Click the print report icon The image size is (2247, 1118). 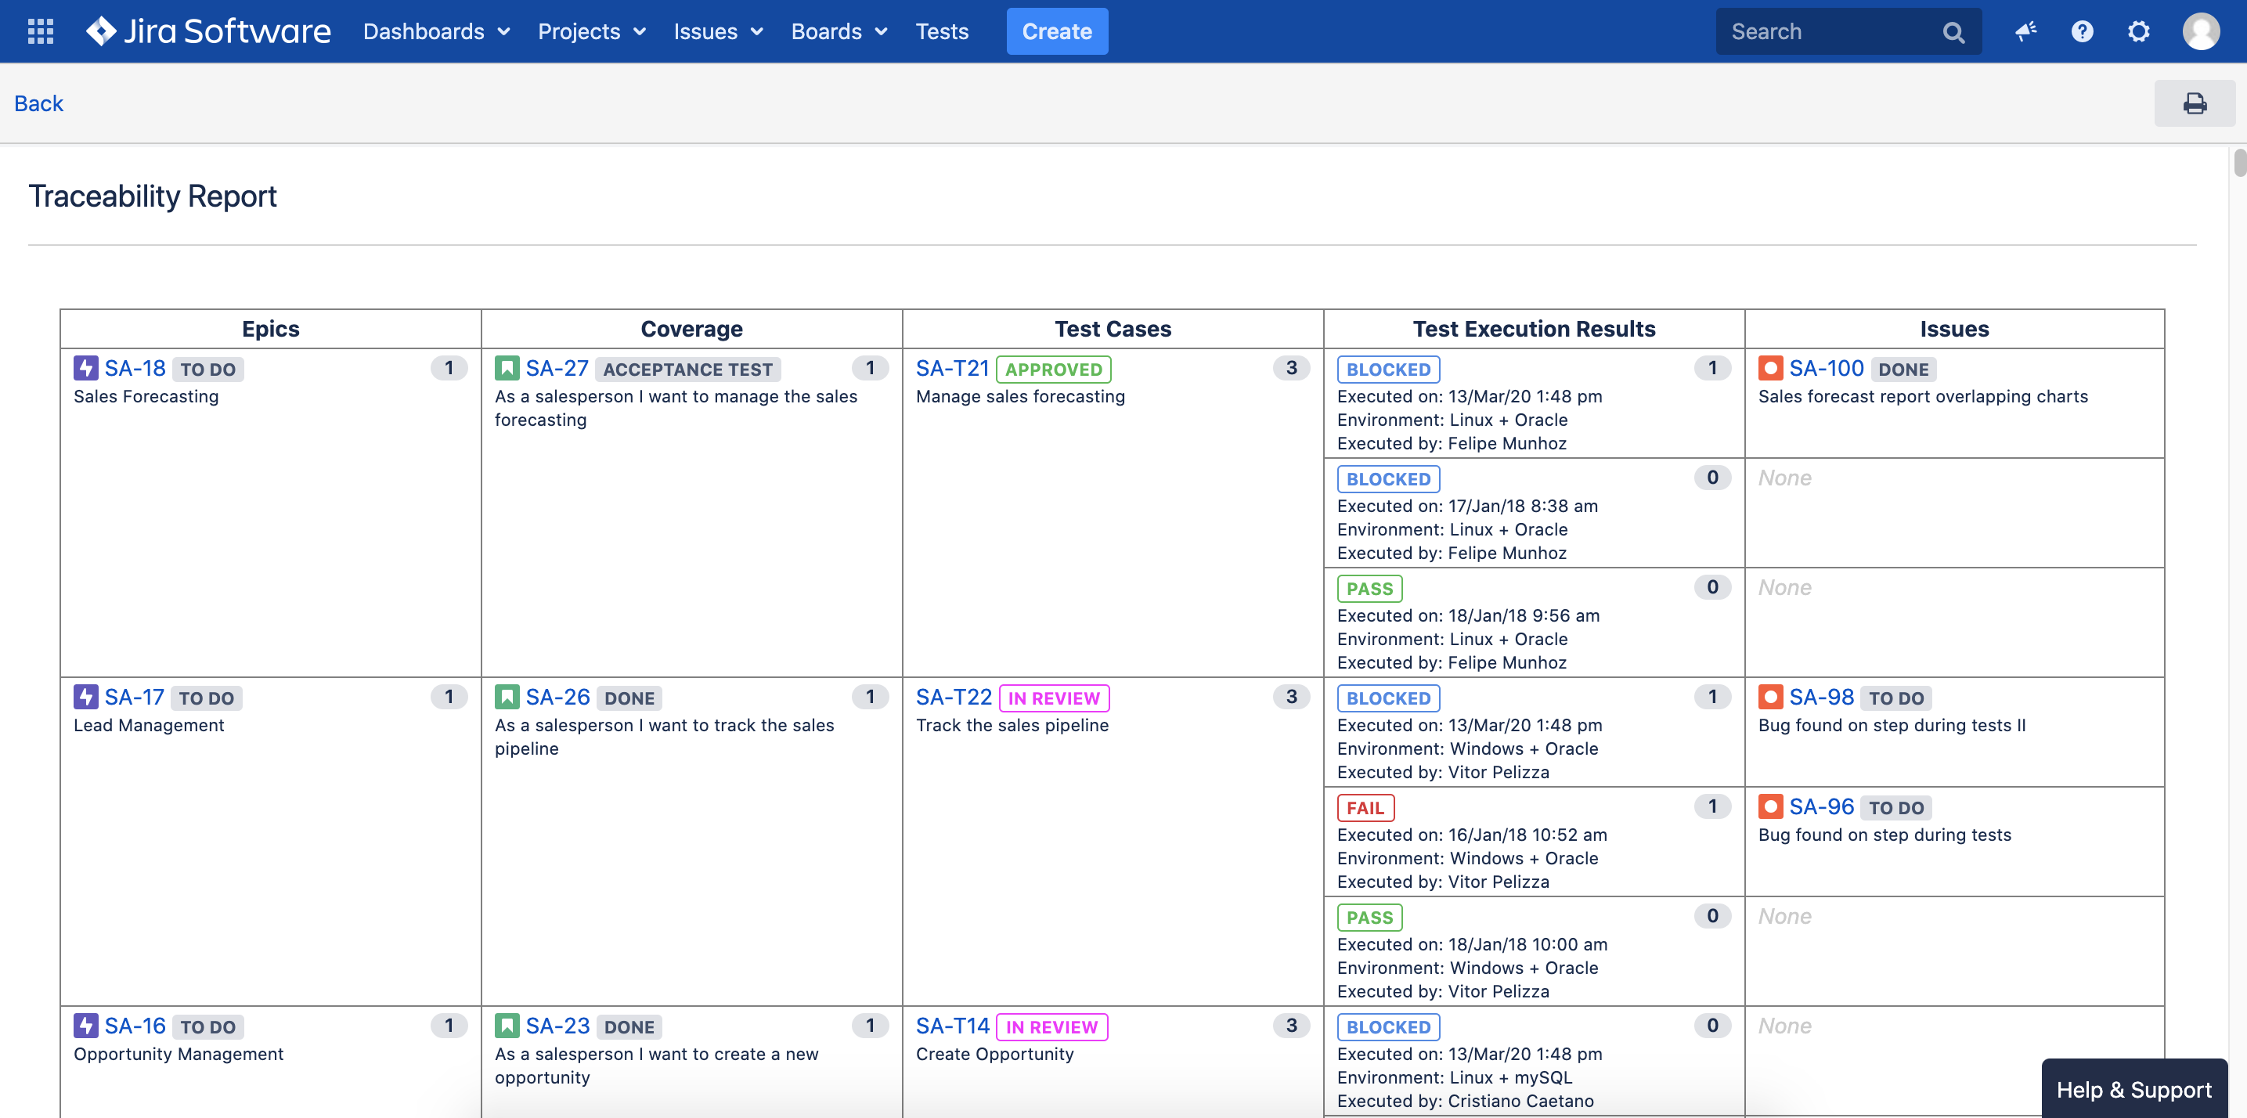2194,104
